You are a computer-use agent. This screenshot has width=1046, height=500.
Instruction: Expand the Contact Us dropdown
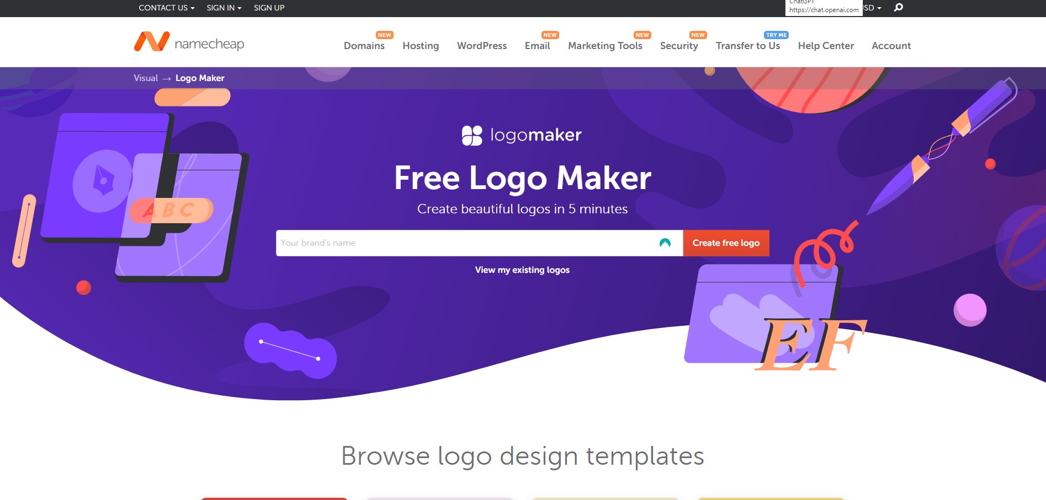[x=166, y=8]
